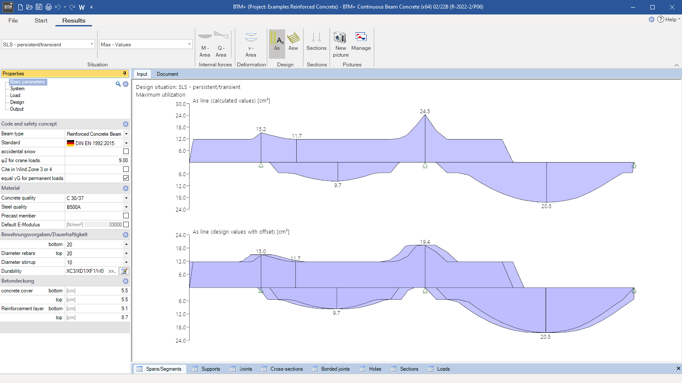
Task: Select the As design reinforcement view
Action: [277, 44]
